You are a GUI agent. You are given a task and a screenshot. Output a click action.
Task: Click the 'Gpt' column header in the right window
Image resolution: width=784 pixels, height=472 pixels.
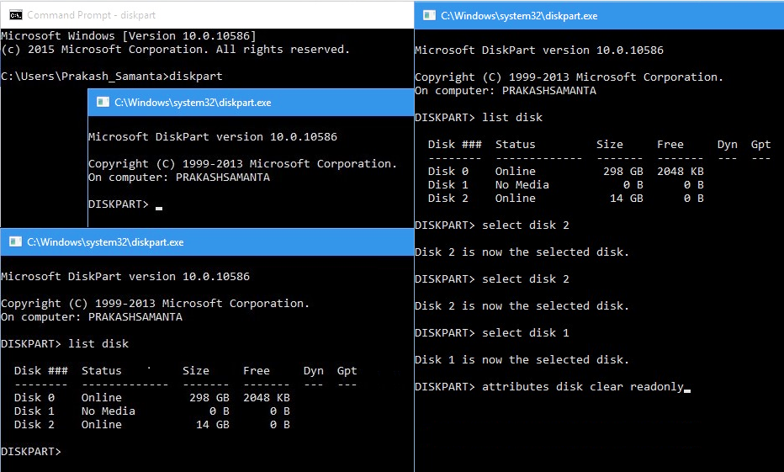pyautogui.click(x=760, y=144)
